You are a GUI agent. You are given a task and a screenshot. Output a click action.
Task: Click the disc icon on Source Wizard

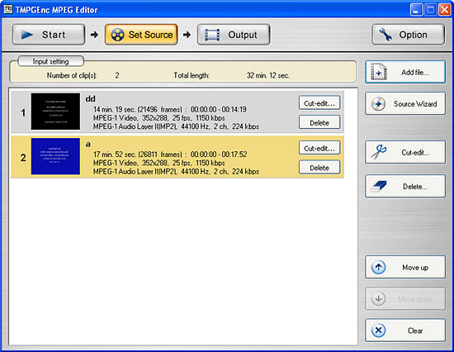(x=378, y=104)
